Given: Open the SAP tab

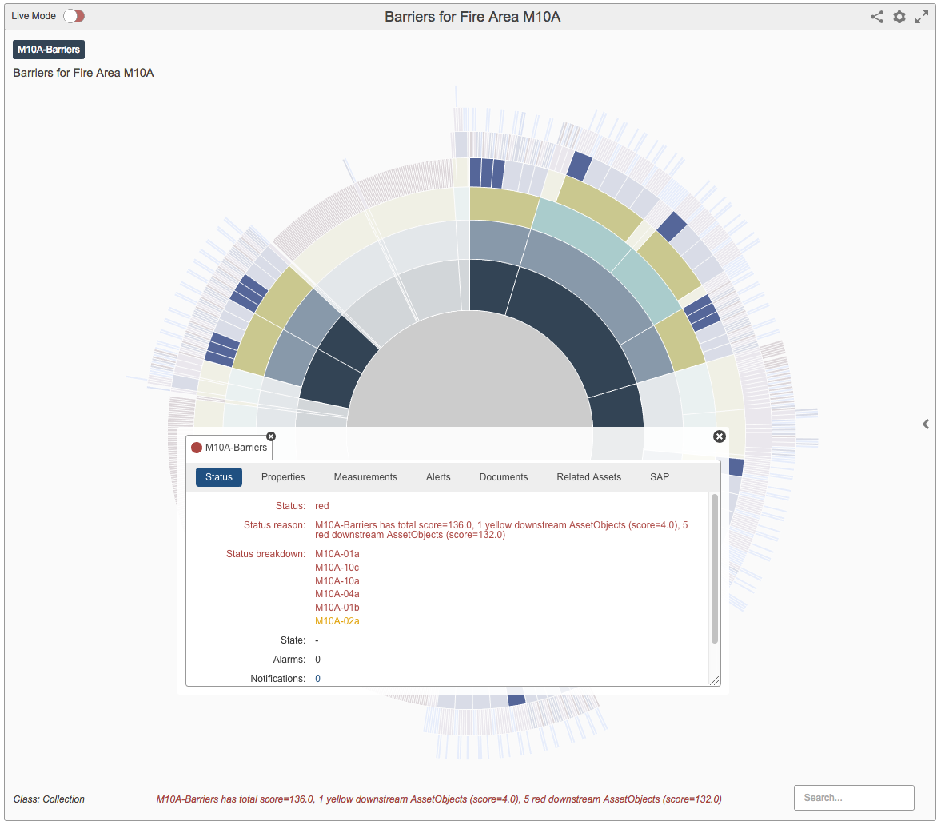Looking at the screenshot, I should (660, 477).
